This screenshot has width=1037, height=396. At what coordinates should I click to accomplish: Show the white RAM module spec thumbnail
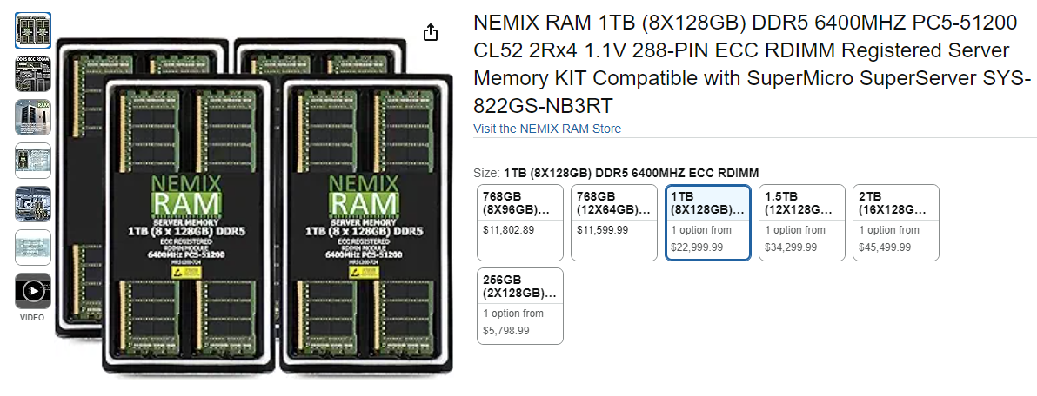33,161
